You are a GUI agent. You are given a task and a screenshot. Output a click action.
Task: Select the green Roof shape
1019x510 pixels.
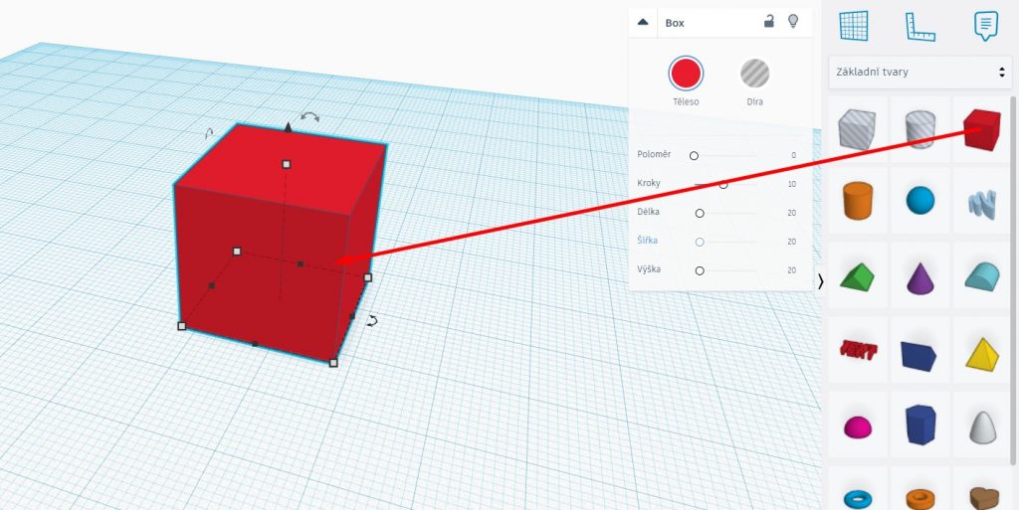(857, 275)
